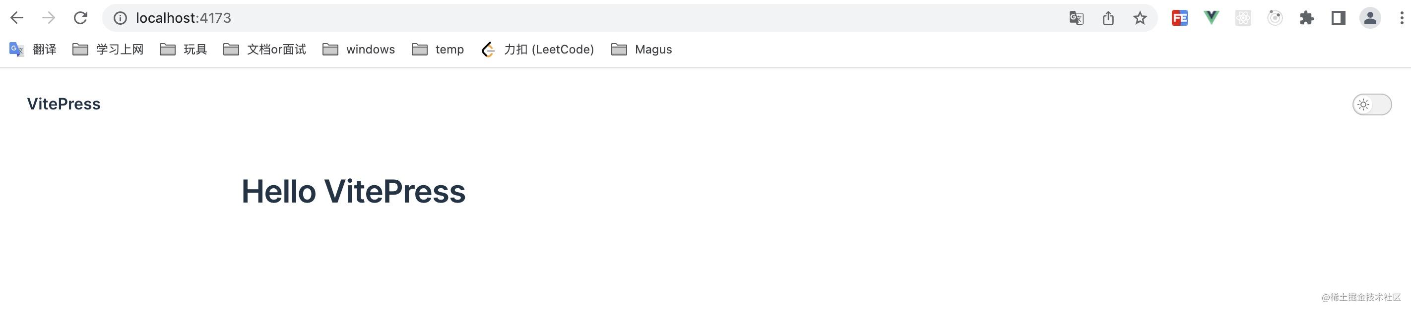
Task: Click the Google Translate icon in address bar
Action: tap(1076, 18)
